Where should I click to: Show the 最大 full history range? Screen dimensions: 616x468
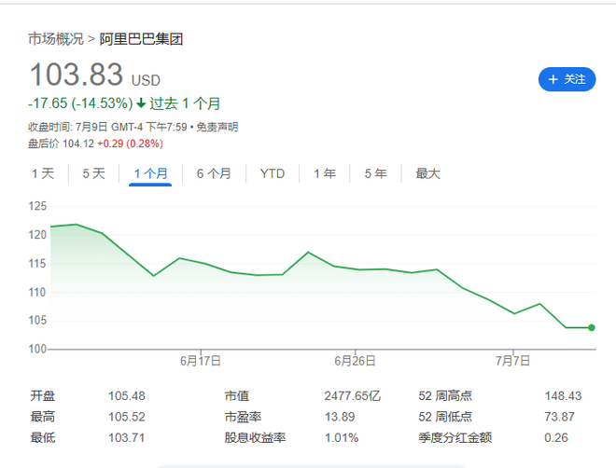click(427, 173)
